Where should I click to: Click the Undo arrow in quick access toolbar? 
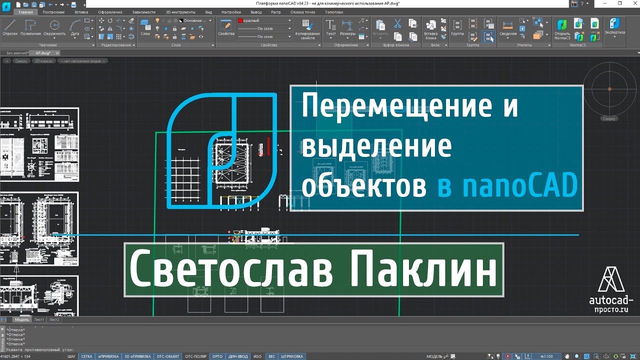coord(50,4)
